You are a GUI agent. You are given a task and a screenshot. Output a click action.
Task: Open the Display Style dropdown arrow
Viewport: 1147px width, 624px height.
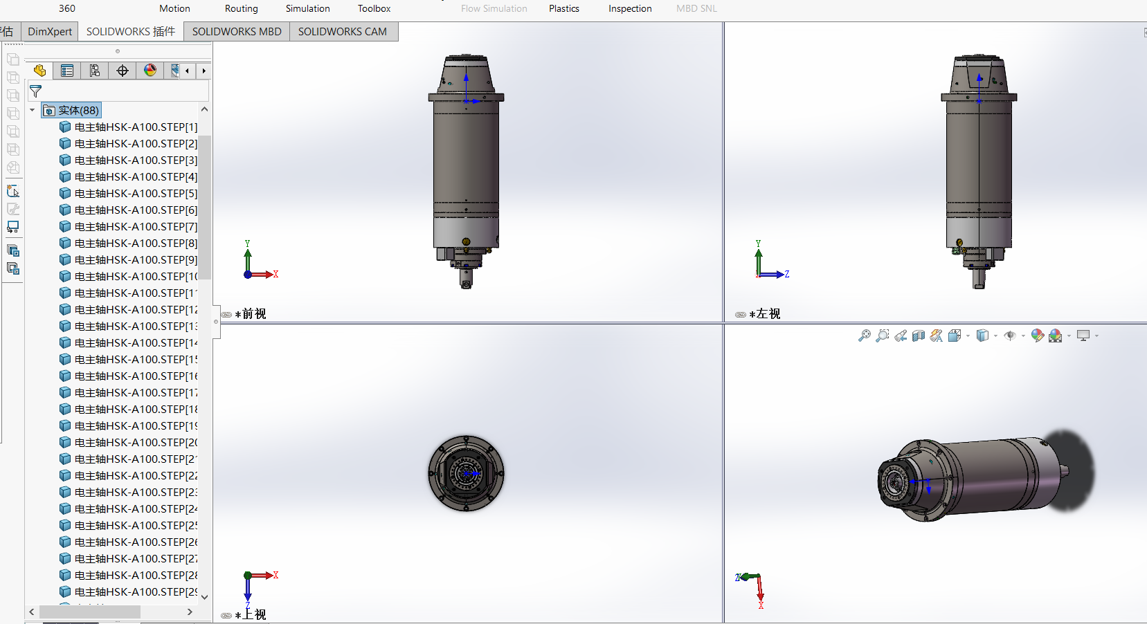996,336
